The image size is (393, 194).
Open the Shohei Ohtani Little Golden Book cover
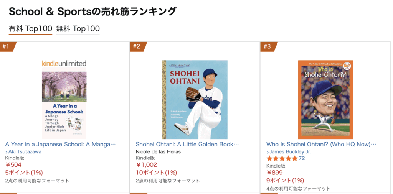tap(195, 100)
